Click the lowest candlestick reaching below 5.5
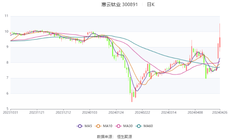The height and width of the screenshot is (139, 229). [132, 97]
